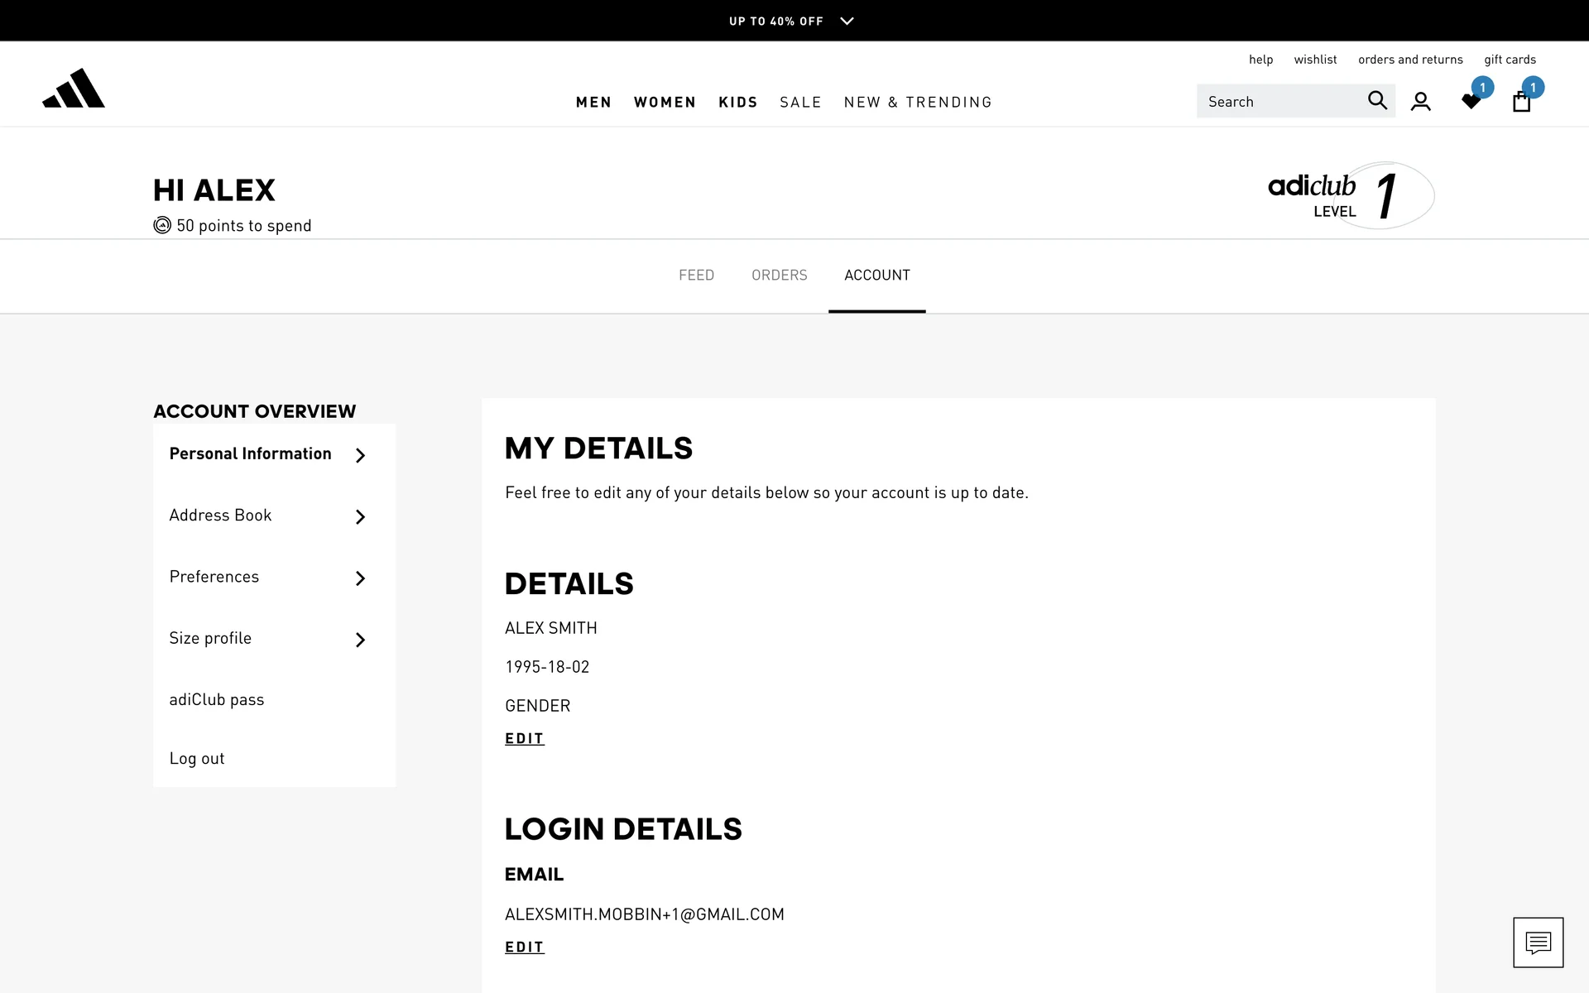This screenshot has height=993, width=1589.
Task: Expand Preferences chevron arrow
Action: [x=360, y=578]
